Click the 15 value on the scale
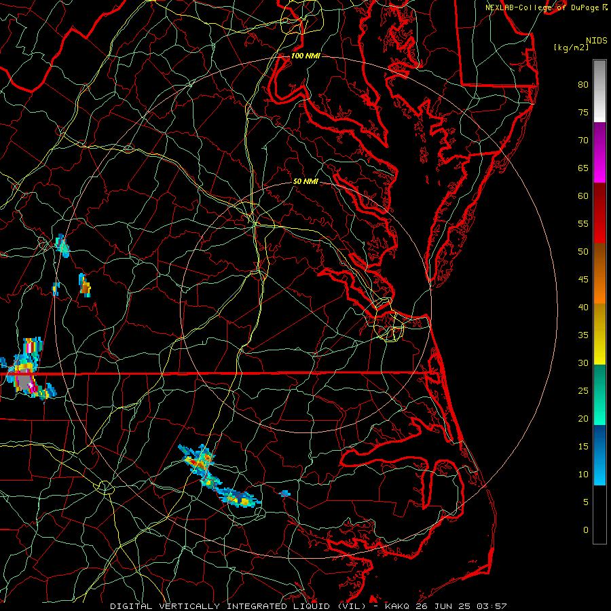 [x=583, y=447]
